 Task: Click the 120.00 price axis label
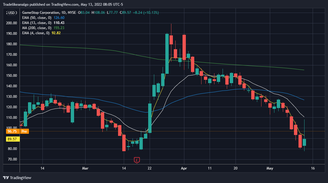pyautogui.click(x=11, y=107)
